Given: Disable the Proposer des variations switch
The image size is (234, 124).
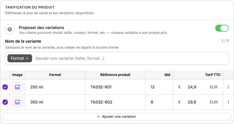Looking at the screenshot, I should click(222, 28).
